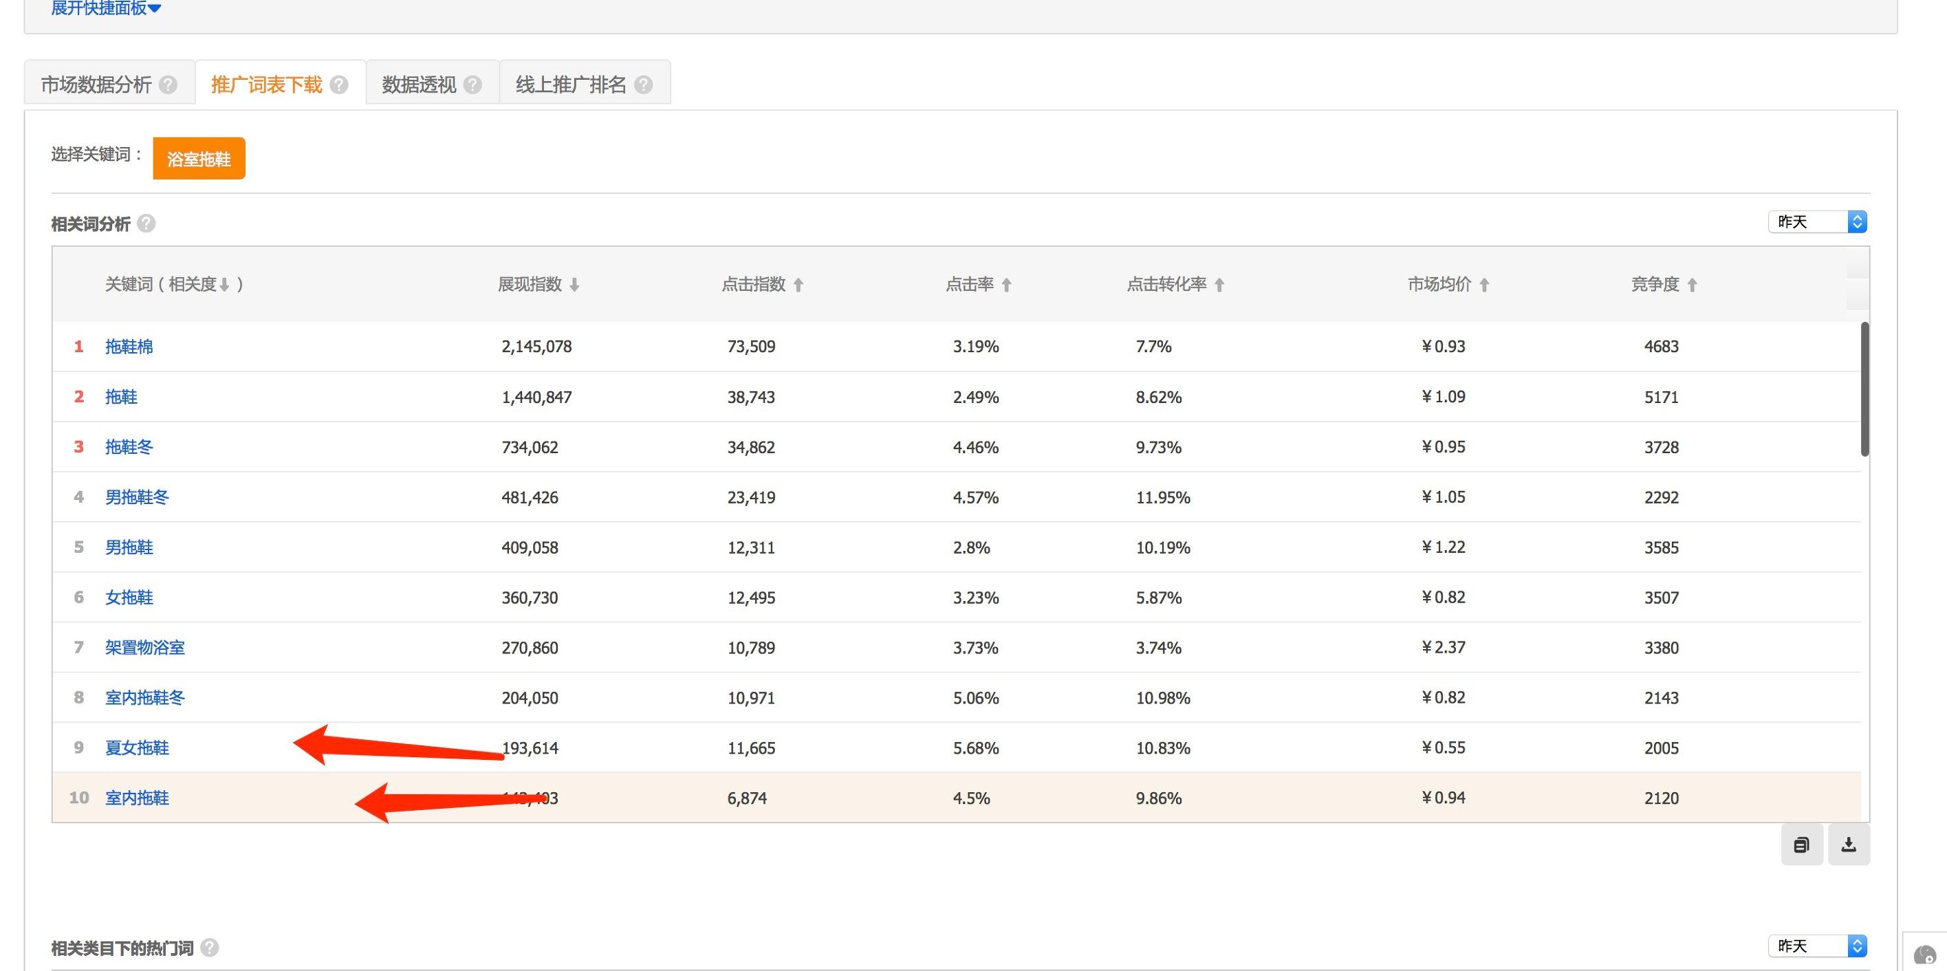The width and height of the screenshot is (1947, 971).
Task: Click help icon beside 推广词表下载 tab
Action: (339, 85)
